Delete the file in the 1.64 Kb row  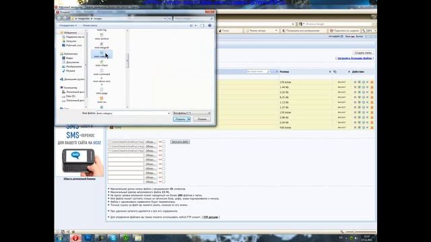pyautogui.click(x=372, y=87)
